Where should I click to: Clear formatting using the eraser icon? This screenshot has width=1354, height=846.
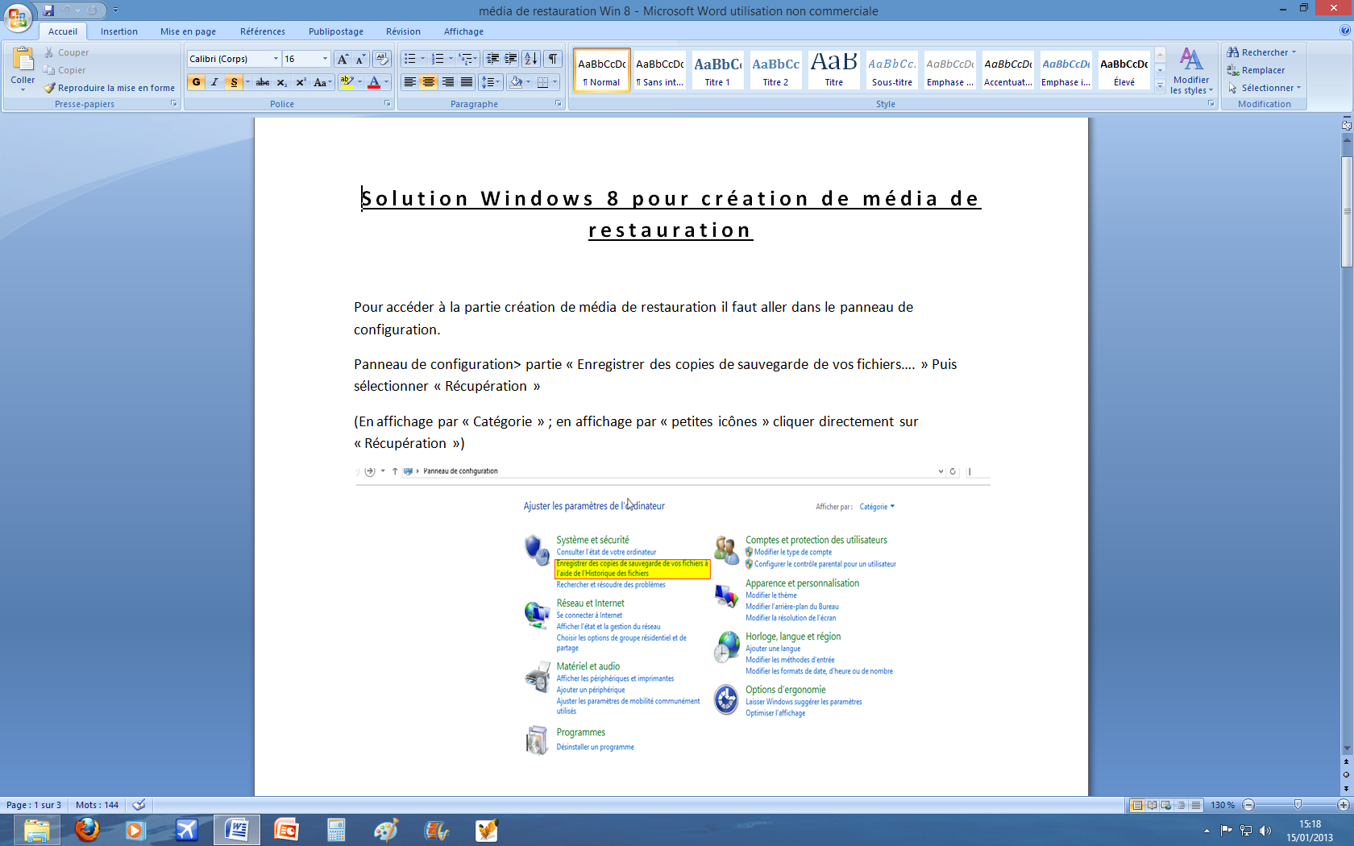[382, 59]
